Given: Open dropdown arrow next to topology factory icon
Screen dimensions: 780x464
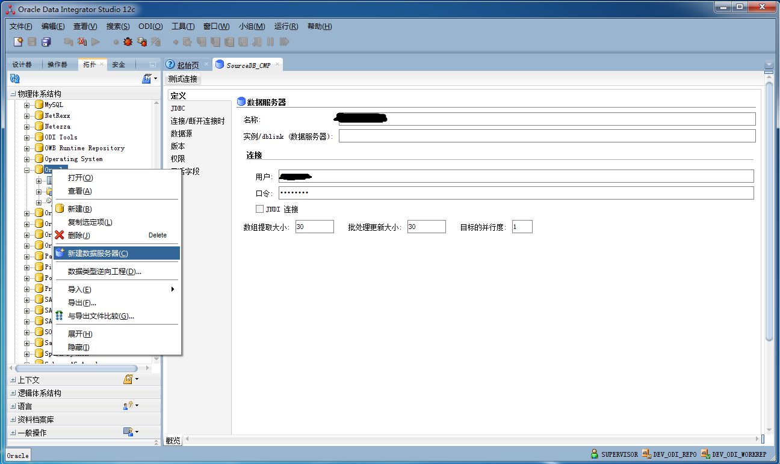Looking at the screenshot, I should pos(155,79).
